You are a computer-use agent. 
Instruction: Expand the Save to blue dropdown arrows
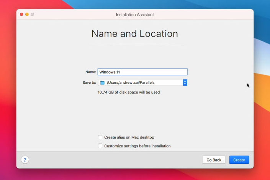185,83
